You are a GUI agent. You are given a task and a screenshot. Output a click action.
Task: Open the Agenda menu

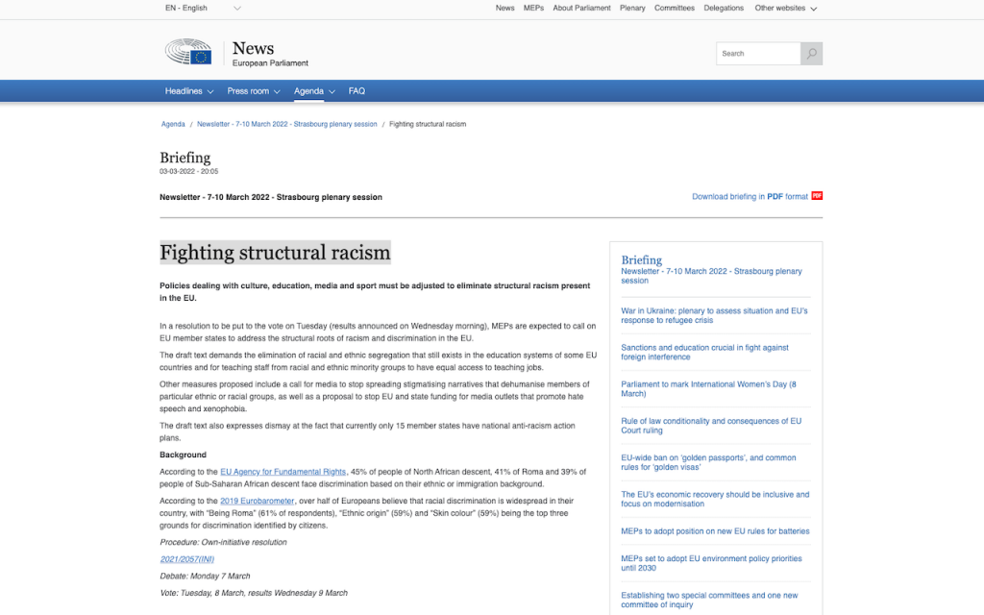pyautogui.click(x=314, y=91)
